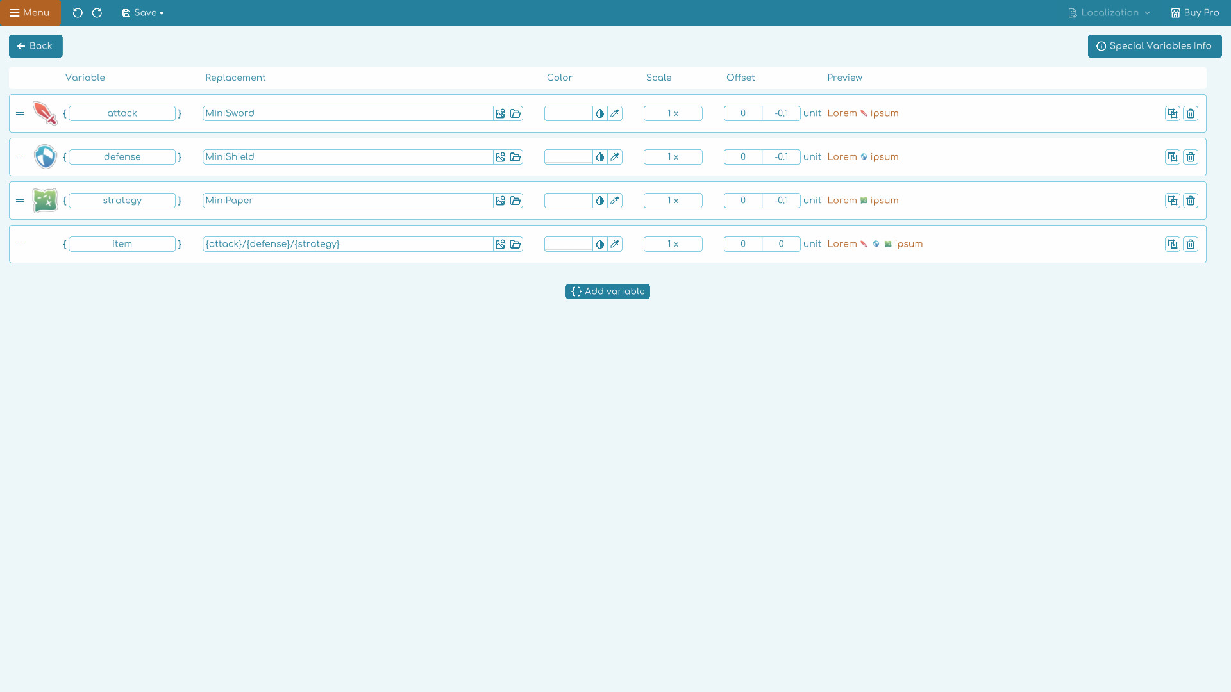Delete the item variable with trash icon

(1191, 243)
